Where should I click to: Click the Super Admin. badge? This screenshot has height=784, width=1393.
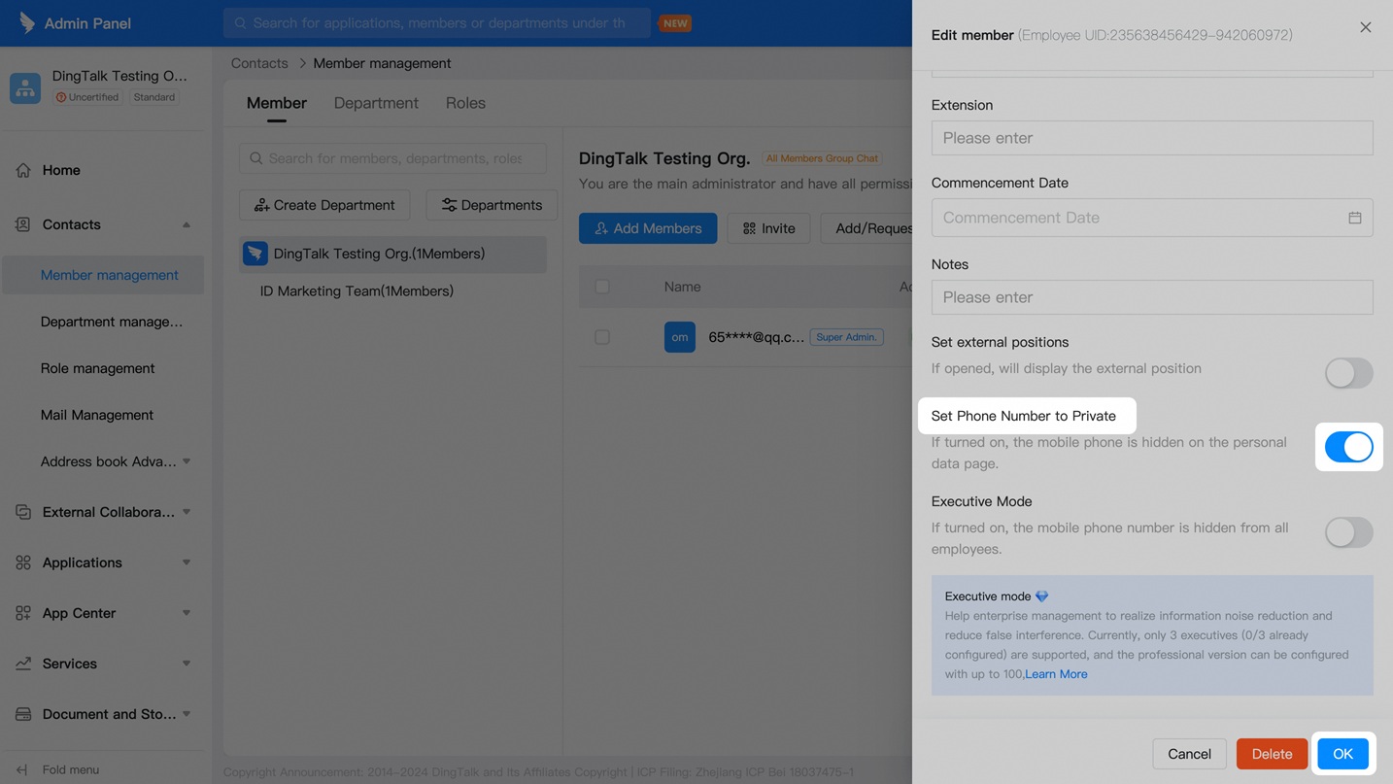(x=846, y=337)
